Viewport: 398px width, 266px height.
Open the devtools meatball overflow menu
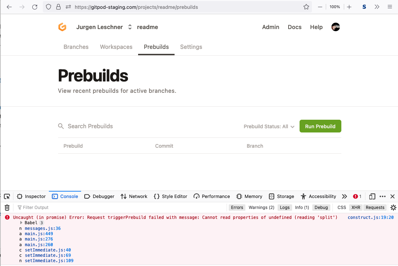382,196
